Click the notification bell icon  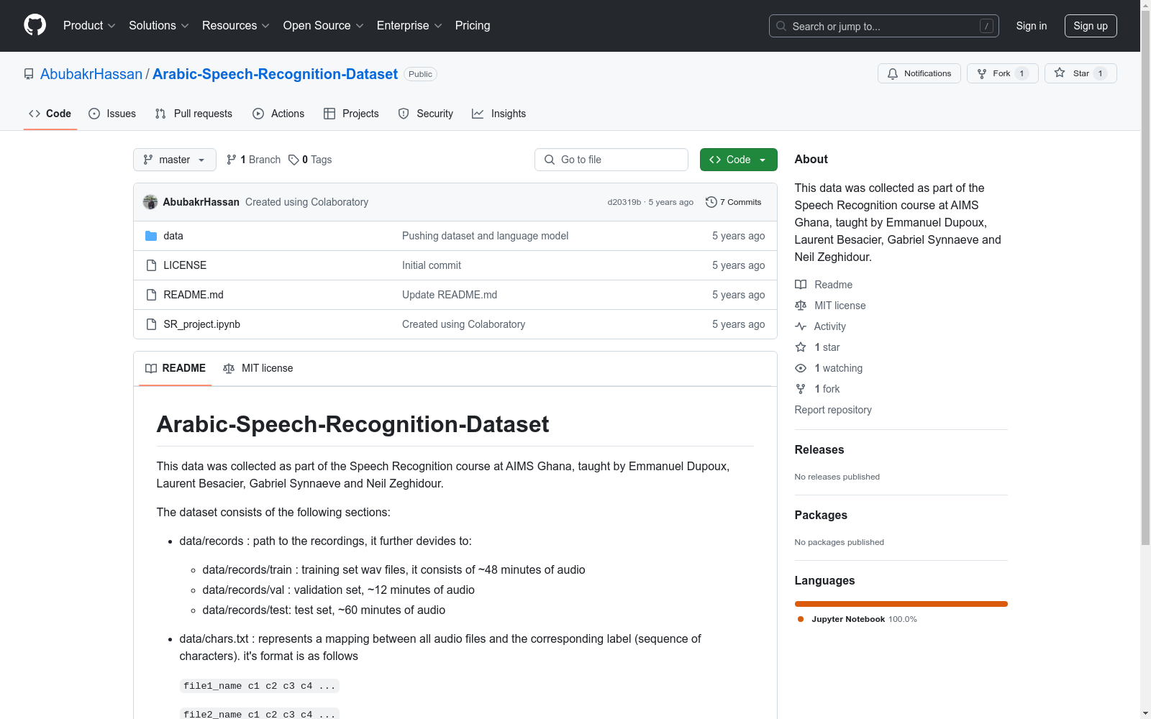coord(893,73)
